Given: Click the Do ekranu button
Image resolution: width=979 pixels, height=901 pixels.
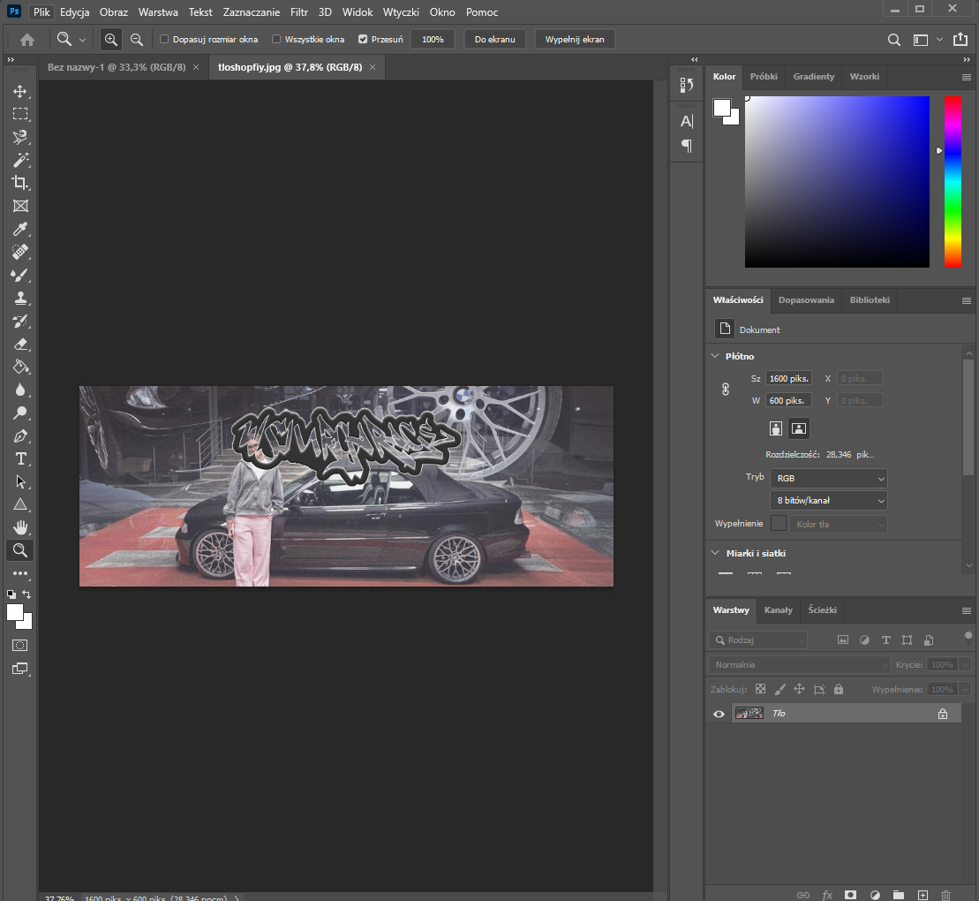Looking at the screenshot, I should click(494, 40).
